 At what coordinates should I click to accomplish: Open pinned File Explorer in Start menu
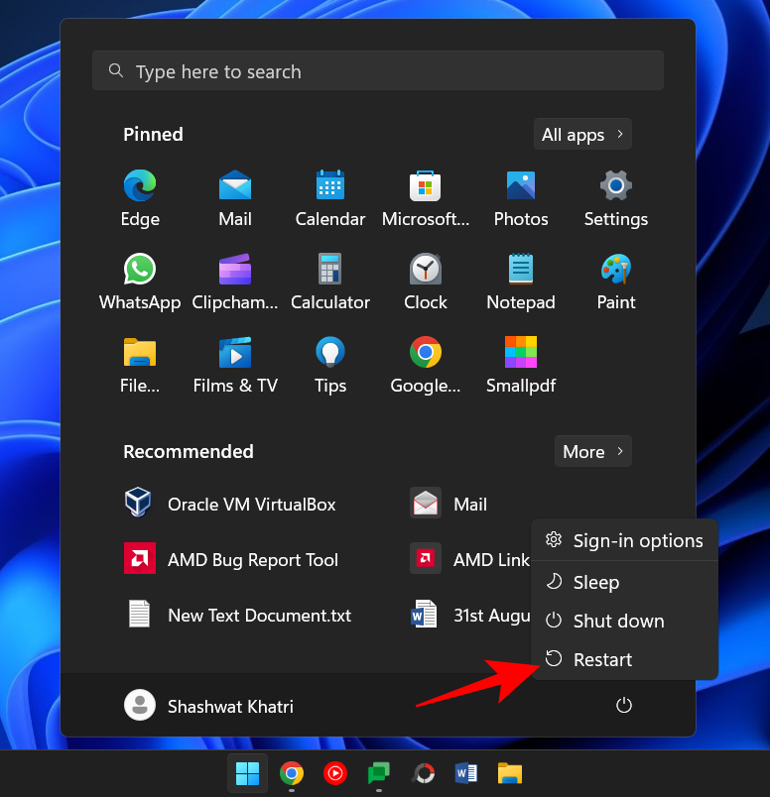coord(140,366)
